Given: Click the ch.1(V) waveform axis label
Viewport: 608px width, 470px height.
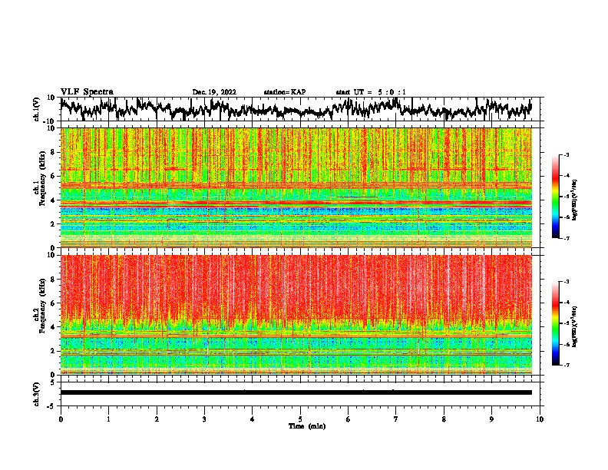Looking at the screenshot, I should [x=37, y=109].
